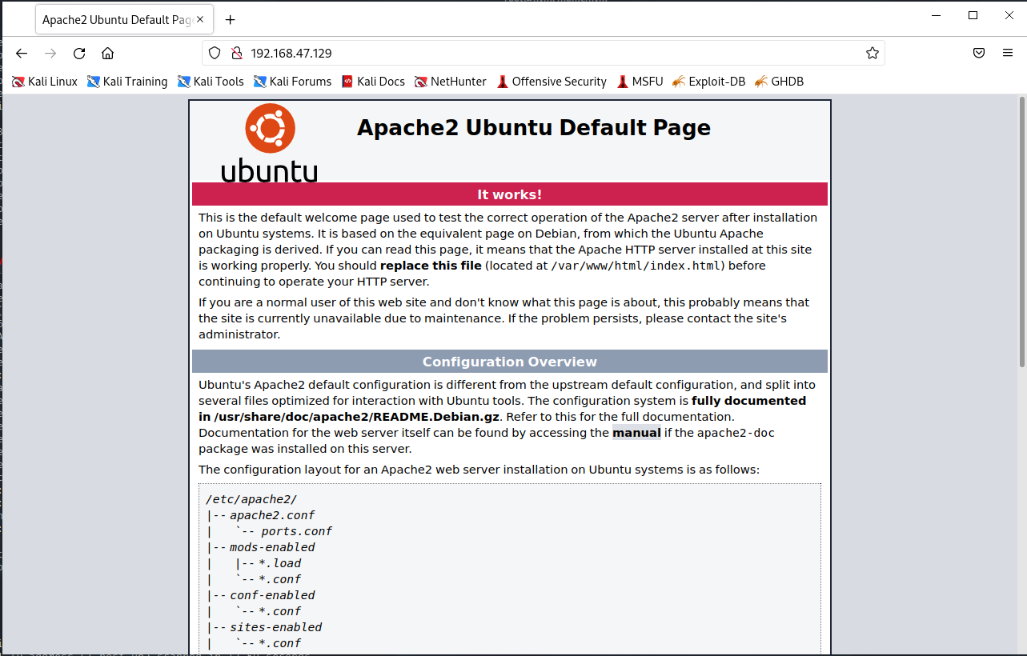The image size is (1027, 656).
Task: Open the Kali Forums bookmark
Action: 292,81
